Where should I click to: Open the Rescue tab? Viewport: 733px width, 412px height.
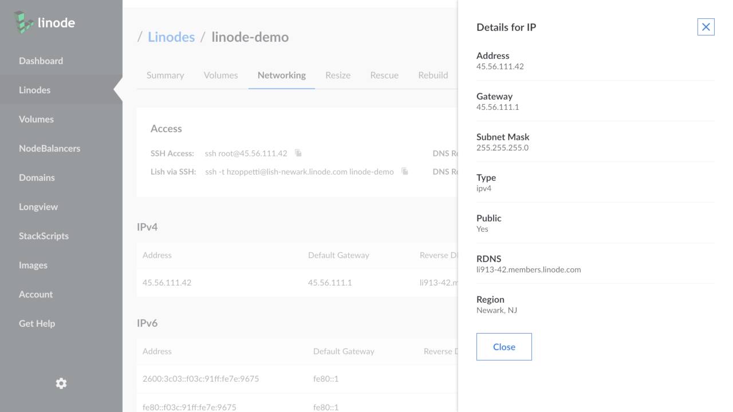[384, 75]
